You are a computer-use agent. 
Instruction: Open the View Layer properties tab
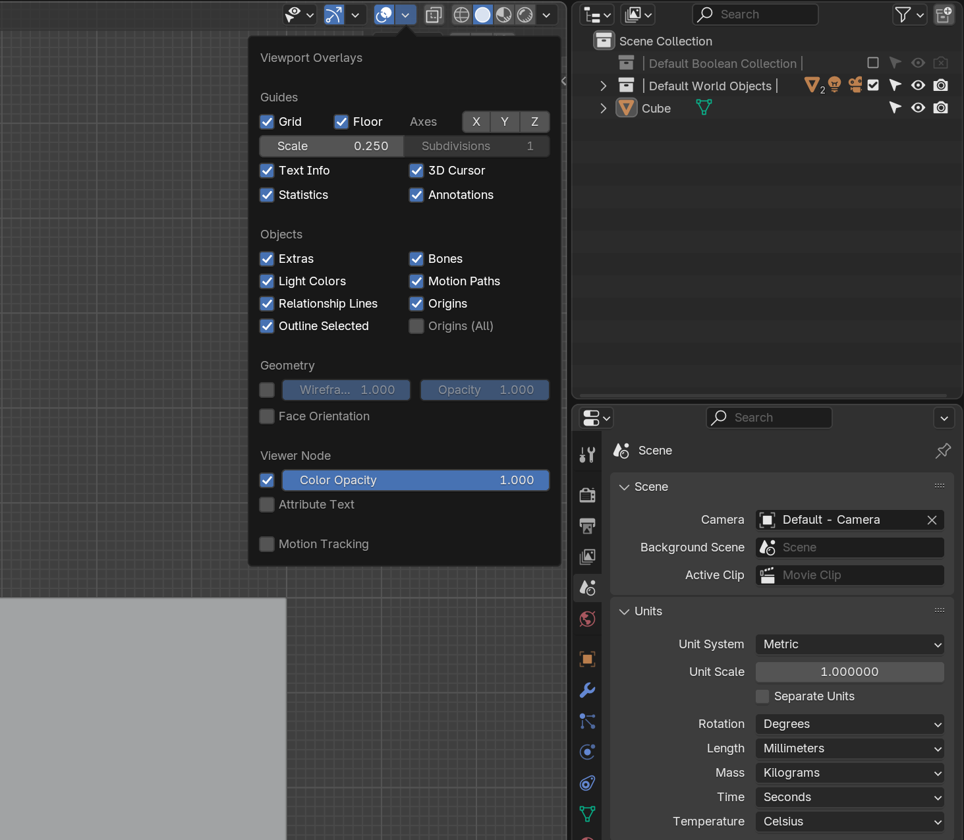click(x=587, y=557)
